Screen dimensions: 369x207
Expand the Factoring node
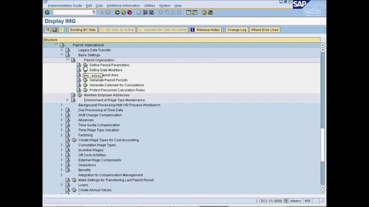62,135
